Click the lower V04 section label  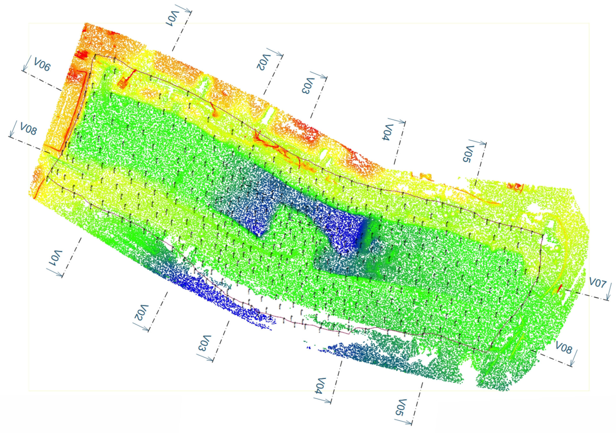321,386
